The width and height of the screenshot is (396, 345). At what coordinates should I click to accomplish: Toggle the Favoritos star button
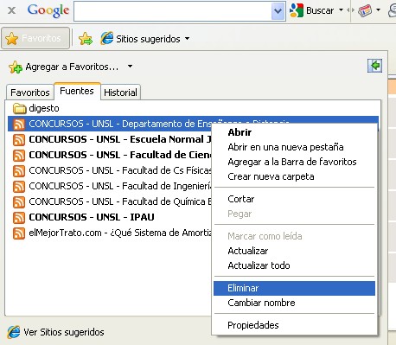pos(35,38)
